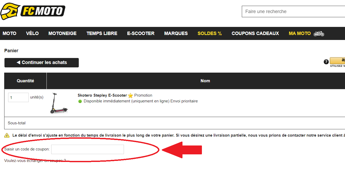
Task: Open the E-Scooter menu
Action: [x=141, y=33]
